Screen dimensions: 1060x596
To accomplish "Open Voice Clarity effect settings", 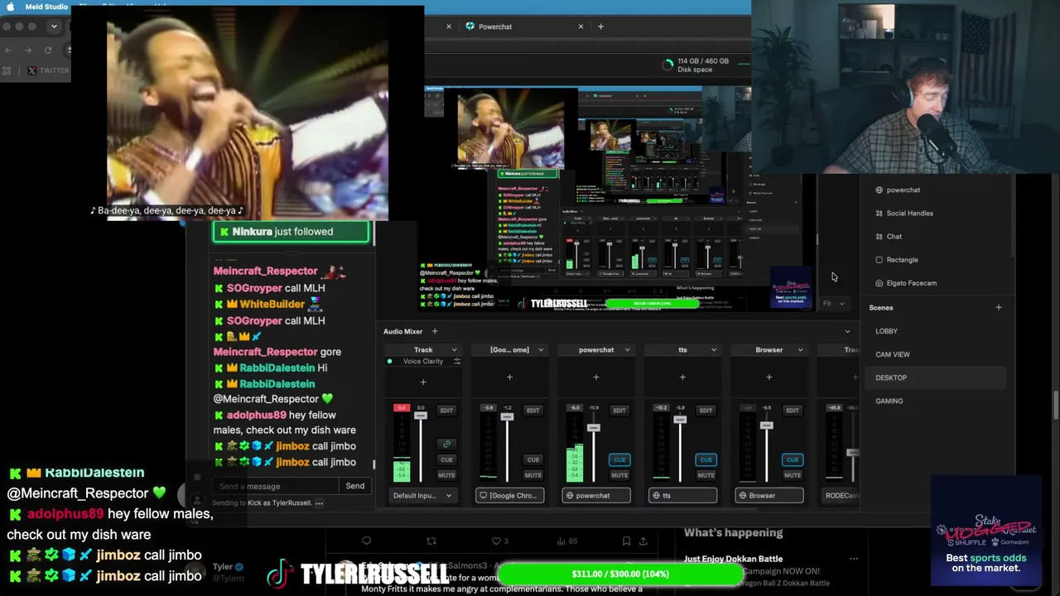I will tap(456, 362).
